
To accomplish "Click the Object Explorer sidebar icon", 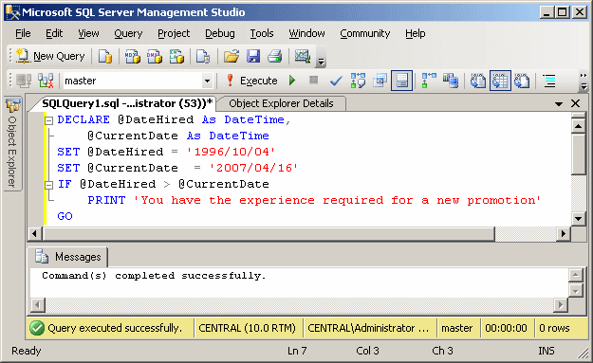I will [x=13, y=106].
